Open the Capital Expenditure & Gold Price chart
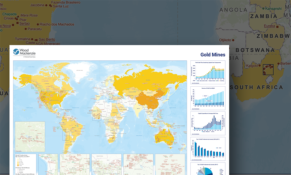The height and width of the screenshot is (175, 291). (207, 123)
